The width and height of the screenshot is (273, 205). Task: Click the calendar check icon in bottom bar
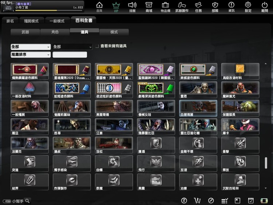coord(251,201)
